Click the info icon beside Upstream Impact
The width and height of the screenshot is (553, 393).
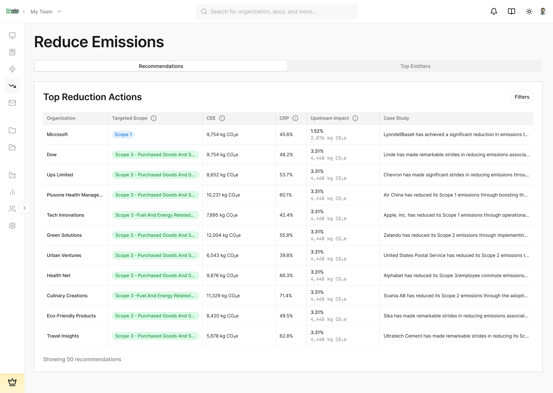[x=355, y=118]
